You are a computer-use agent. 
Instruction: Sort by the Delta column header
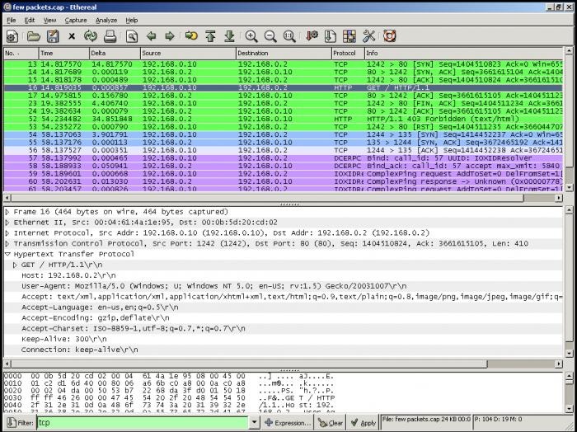115,54
